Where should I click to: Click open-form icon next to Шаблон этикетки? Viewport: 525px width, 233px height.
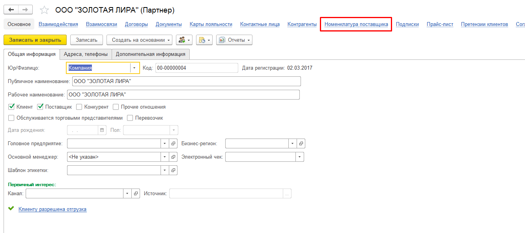pyautogui.click(x=173, y=170)
